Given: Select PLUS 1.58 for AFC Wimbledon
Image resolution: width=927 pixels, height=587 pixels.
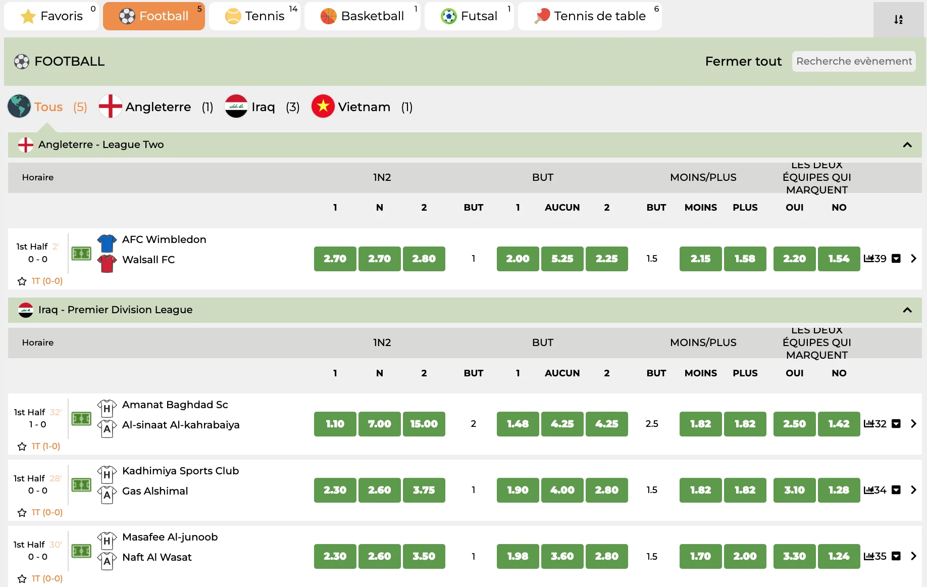Looking at the screenshot, I should 745,259.
